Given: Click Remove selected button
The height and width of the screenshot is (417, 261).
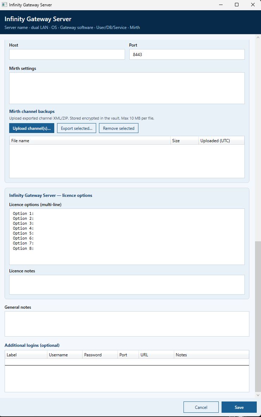Looking at the screenshot, I should click(119, 128).
